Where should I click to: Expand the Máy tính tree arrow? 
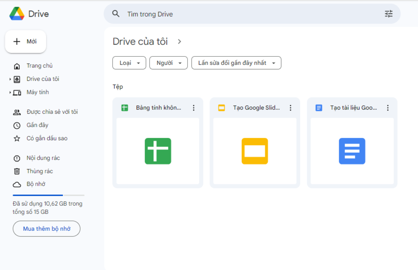click(10, 92)
